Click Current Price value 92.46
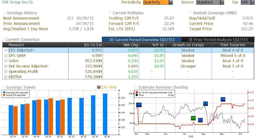The image size is (256, 138). coord(248,23)
